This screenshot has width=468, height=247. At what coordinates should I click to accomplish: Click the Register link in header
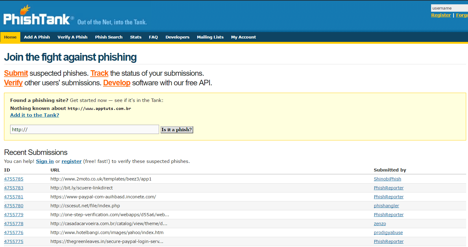(441, 15)
